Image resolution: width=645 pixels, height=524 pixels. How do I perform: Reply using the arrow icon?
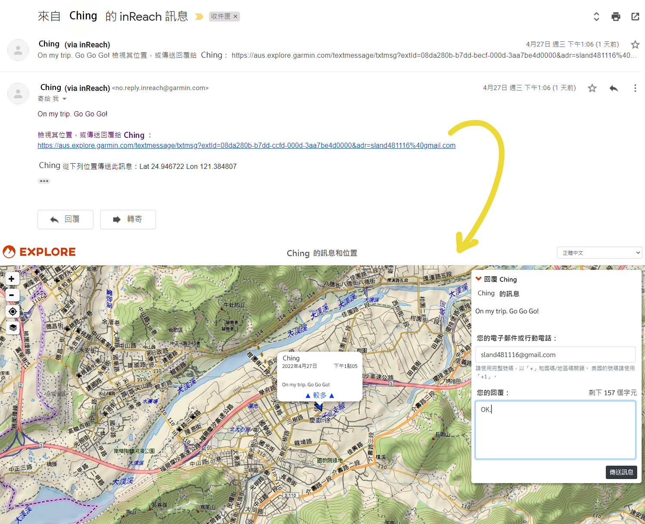coord(614,88)
